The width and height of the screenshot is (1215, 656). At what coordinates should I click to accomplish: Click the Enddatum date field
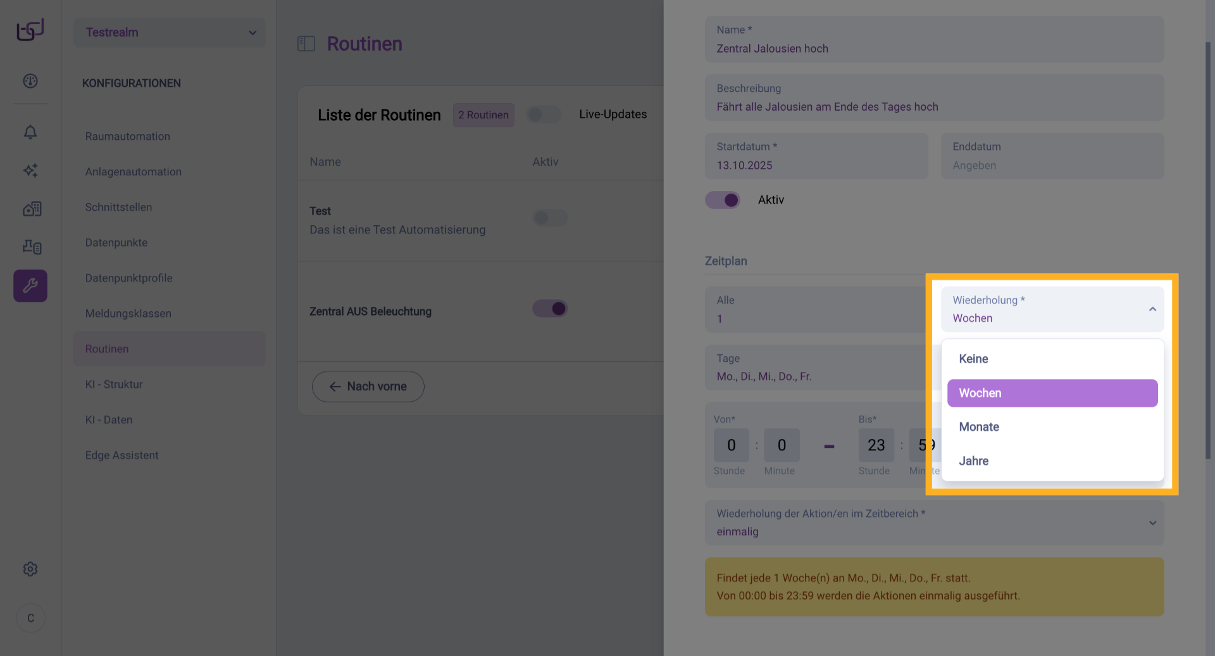pos(1052,156)
